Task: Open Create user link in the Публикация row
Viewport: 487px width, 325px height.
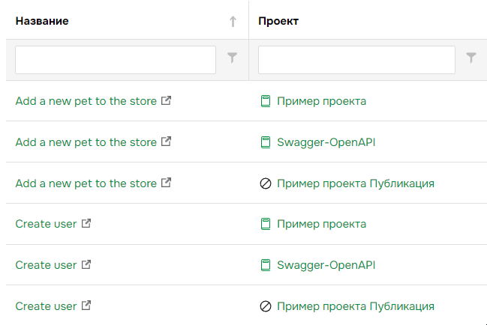Action: pyautogui.click(x=46, y=306)
